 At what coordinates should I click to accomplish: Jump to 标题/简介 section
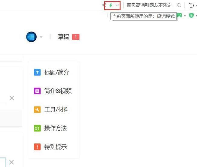(x=57, y=72)
